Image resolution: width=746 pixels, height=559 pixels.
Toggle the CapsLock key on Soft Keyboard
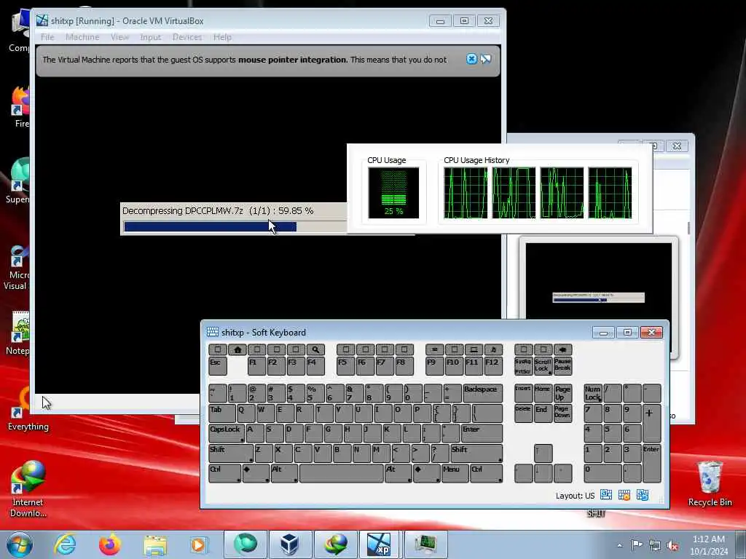click(227, 434)
